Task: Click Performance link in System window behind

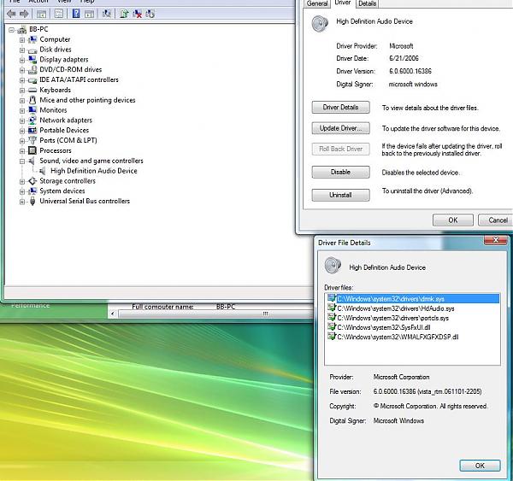Action: (x=30, y=305)
